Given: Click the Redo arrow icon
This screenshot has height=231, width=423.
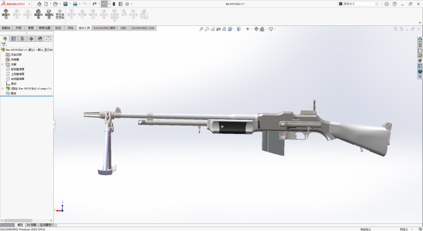Looking at the screenshot, I should click(x=95, y=4).
